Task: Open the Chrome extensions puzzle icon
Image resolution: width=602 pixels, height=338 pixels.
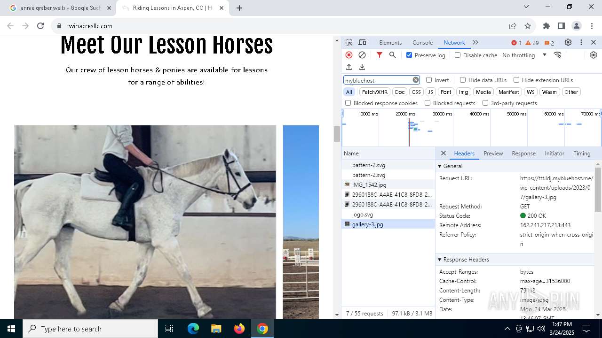Action: pyautogui.click(x=547, y=26)
